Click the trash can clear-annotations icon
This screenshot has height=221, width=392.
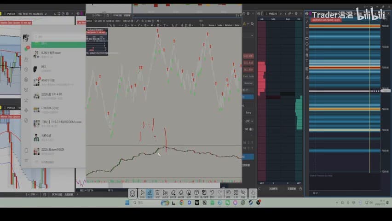[157, 193]
